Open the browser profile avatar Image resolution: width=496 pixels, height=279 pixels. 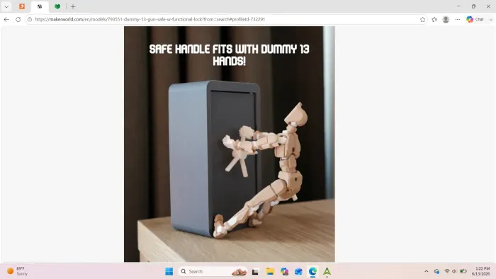coord(446,20)
